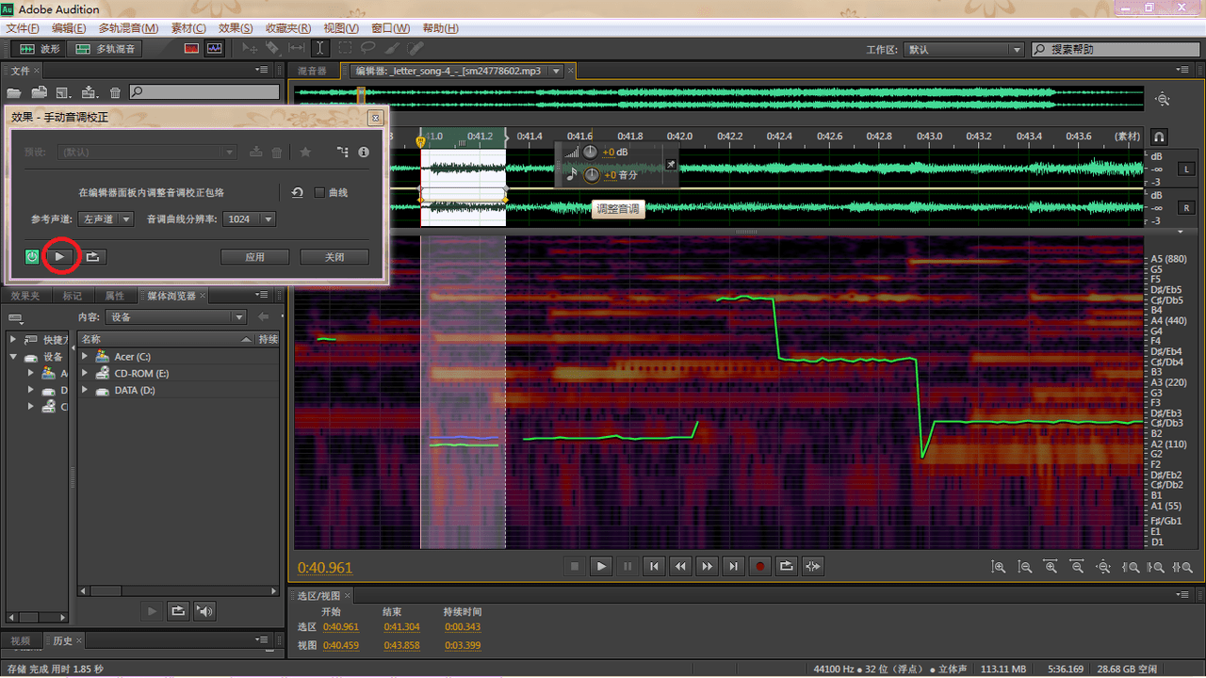Image resolution: width=1206 pixels, height=678 pixels.
Task: Enable the 曲线 checkbox
Action: [319, 192]
